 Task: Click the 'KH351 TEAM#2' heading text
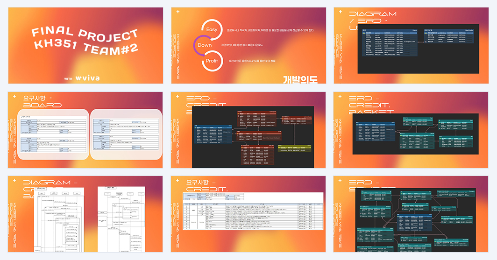pos(86,47)
